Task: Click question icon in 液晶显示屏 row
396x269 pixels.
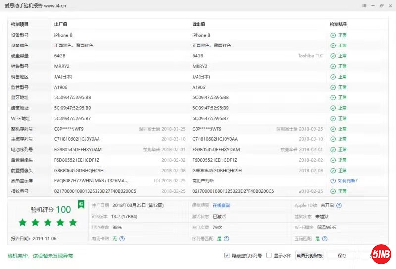Action: pos(333,181)
